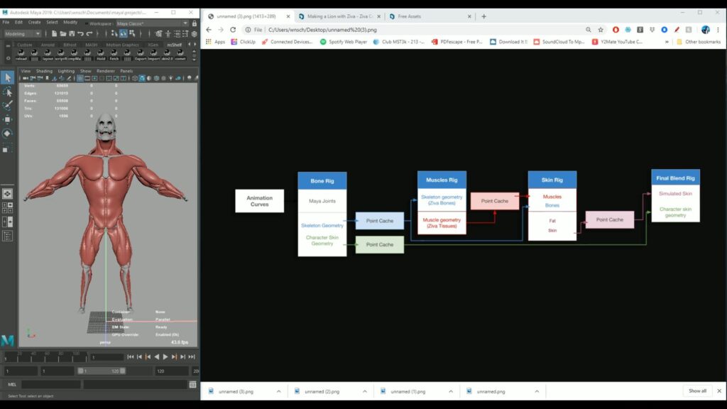The height and width of the screenshot is (409, 727).
Task: Choose the Move tool in toolbox
Action: click(7, 119)
